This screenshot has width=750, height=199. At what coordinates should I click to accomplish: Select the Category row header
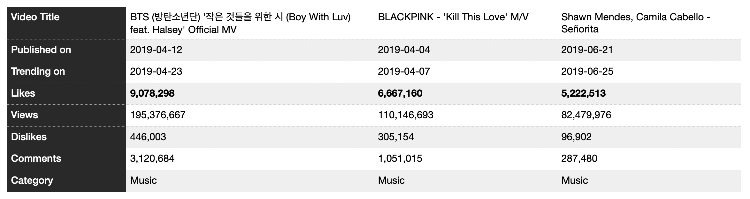coord(66,181)
